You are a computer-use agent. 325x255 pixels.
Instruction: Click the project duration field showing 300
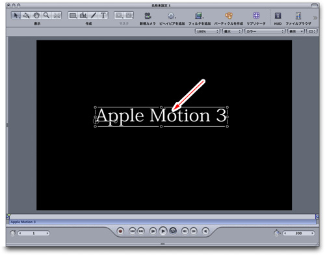(x=298, y=234)
